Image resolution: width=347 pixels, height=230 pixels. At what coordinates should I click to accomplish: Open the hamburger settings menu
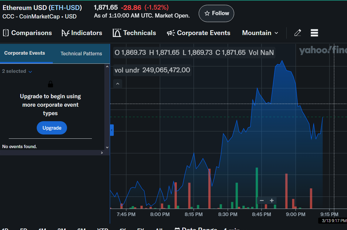[314, 33]
